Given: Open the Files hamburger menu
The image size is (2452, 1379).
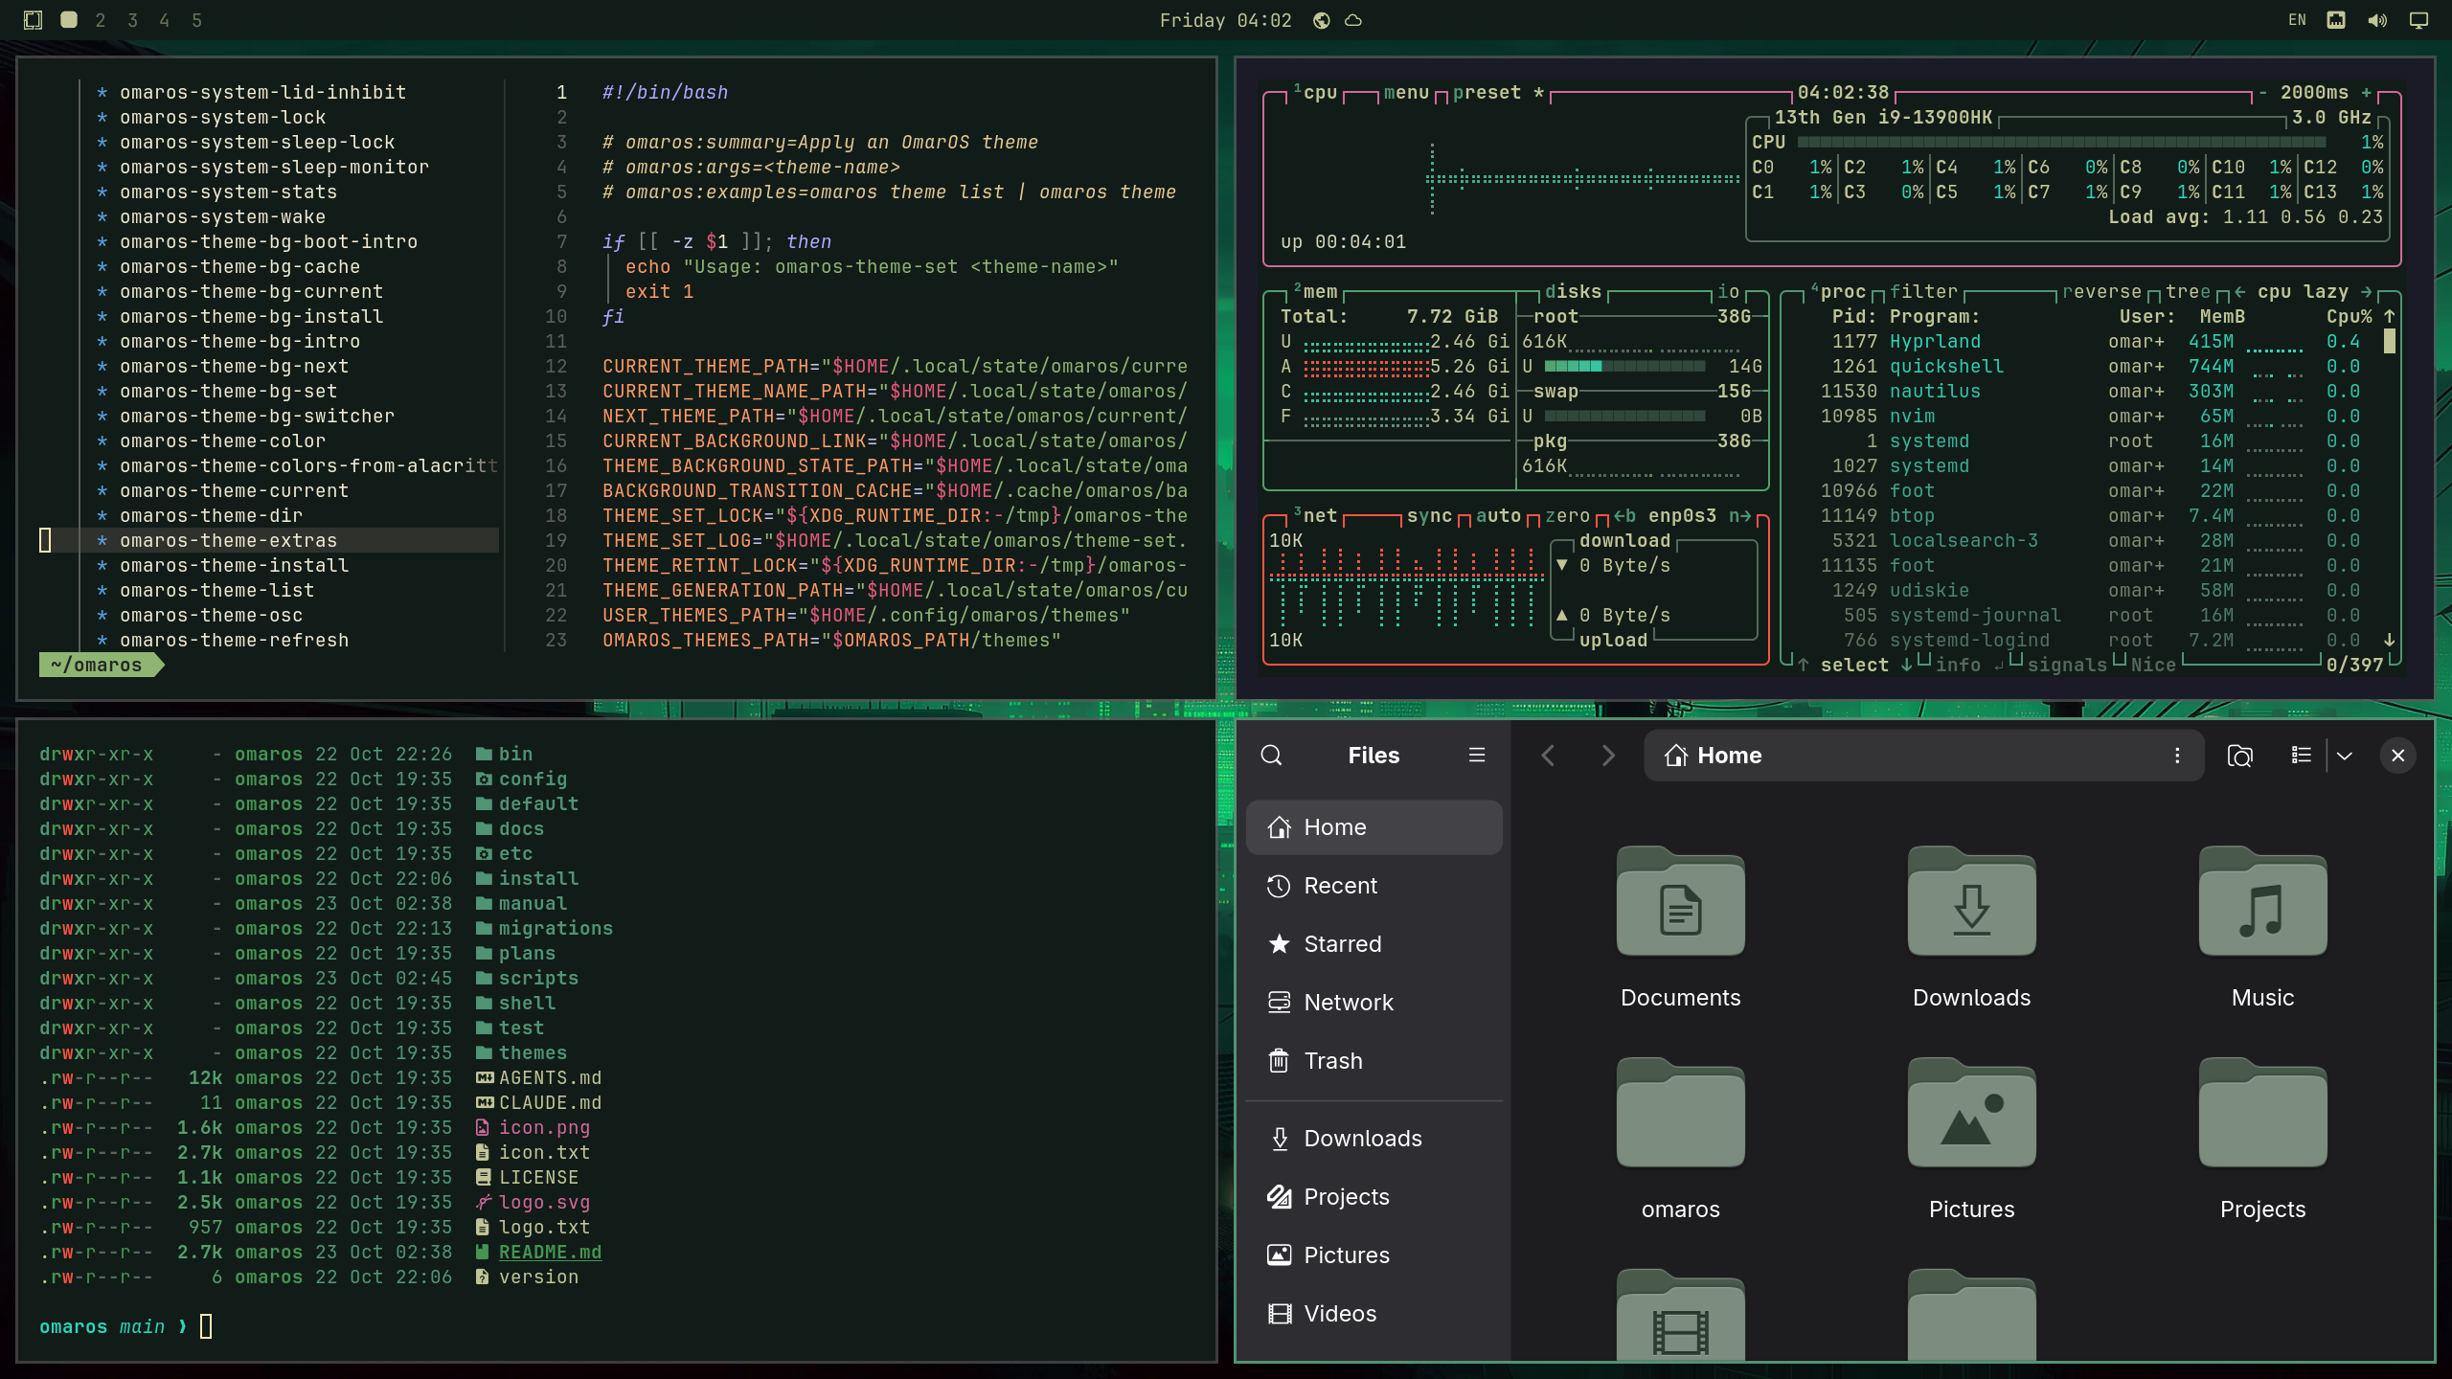Looking at the screenshot, I should (1477, 756).
